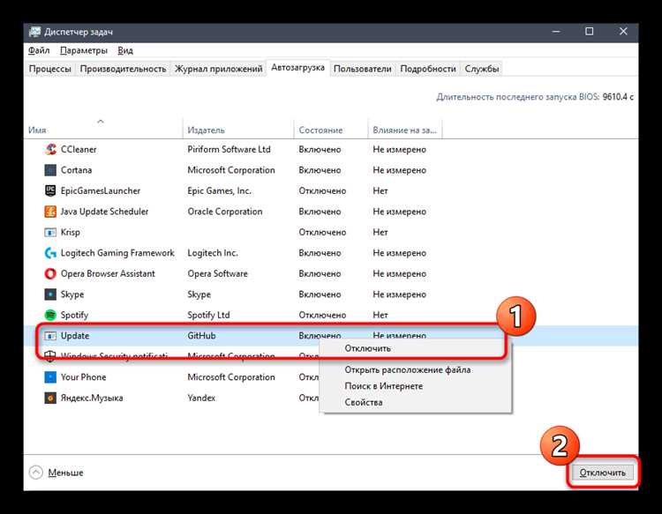Image resolution: width=662 pixels, height=514 pixels.
Task: Click Java Update Scheduler name
Action: point(104,212)
